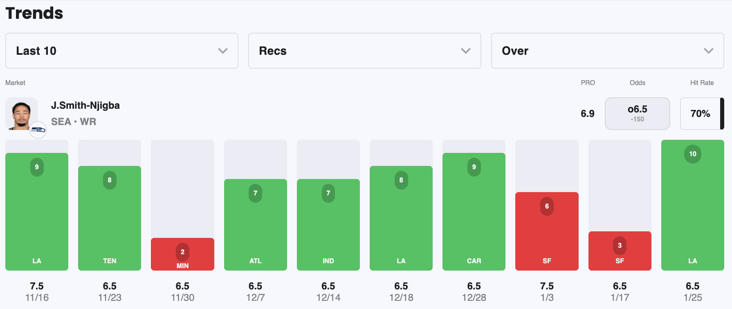732x309 pixels.
Task: Click the 2-reception badge on the MIN bar
Action: tap(182, 252)
